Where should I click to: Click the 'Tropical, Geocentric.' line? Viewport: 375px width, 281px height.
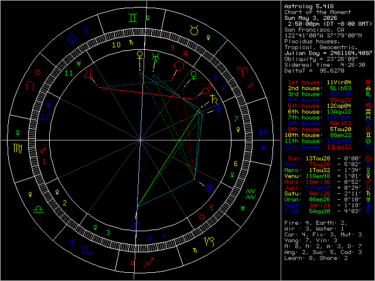(321, 47)
